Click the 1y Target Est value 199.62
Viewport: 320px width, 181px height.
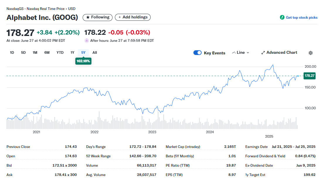point(309,175)
